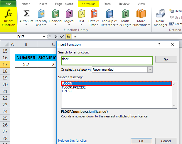
Task: Open the Date & Time functions icon
Action: pos(94,13)
